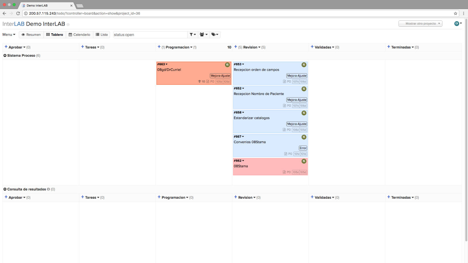Screen dimensions: 468x263
Task: Open the #667 task dropdown menu
Action: (239, 136)
